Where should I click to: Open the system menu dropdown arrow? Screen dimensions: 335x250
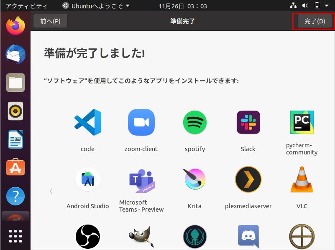point(327,6)
